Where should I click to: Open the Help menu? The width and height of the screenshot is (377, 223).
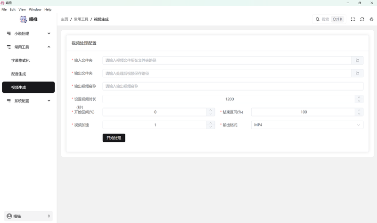(x=48, y=9)
